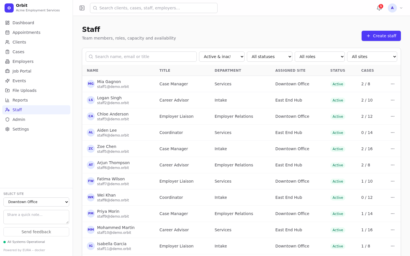Viewport: 410px width, 256px height.
Task: Open the All roles dropdown
Action: pyautogui.click(x=320, y=57)
